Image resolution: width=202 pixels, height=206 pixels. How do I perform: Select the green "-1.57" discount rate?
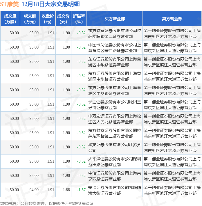(81, 190)
